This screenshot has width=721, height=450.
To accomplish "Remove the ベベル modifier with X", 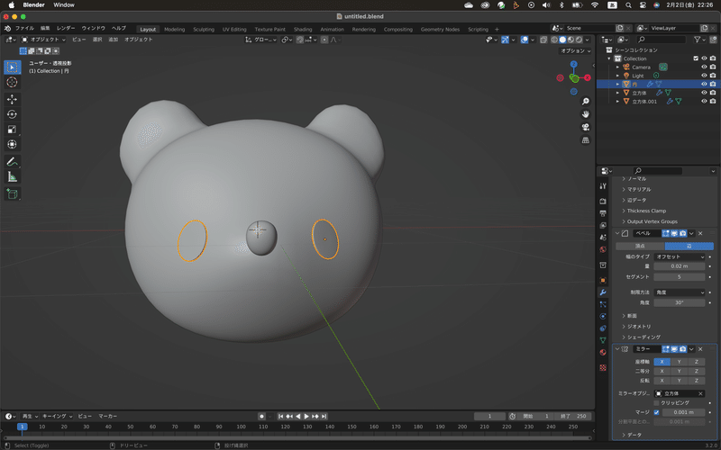I will 700,234.
